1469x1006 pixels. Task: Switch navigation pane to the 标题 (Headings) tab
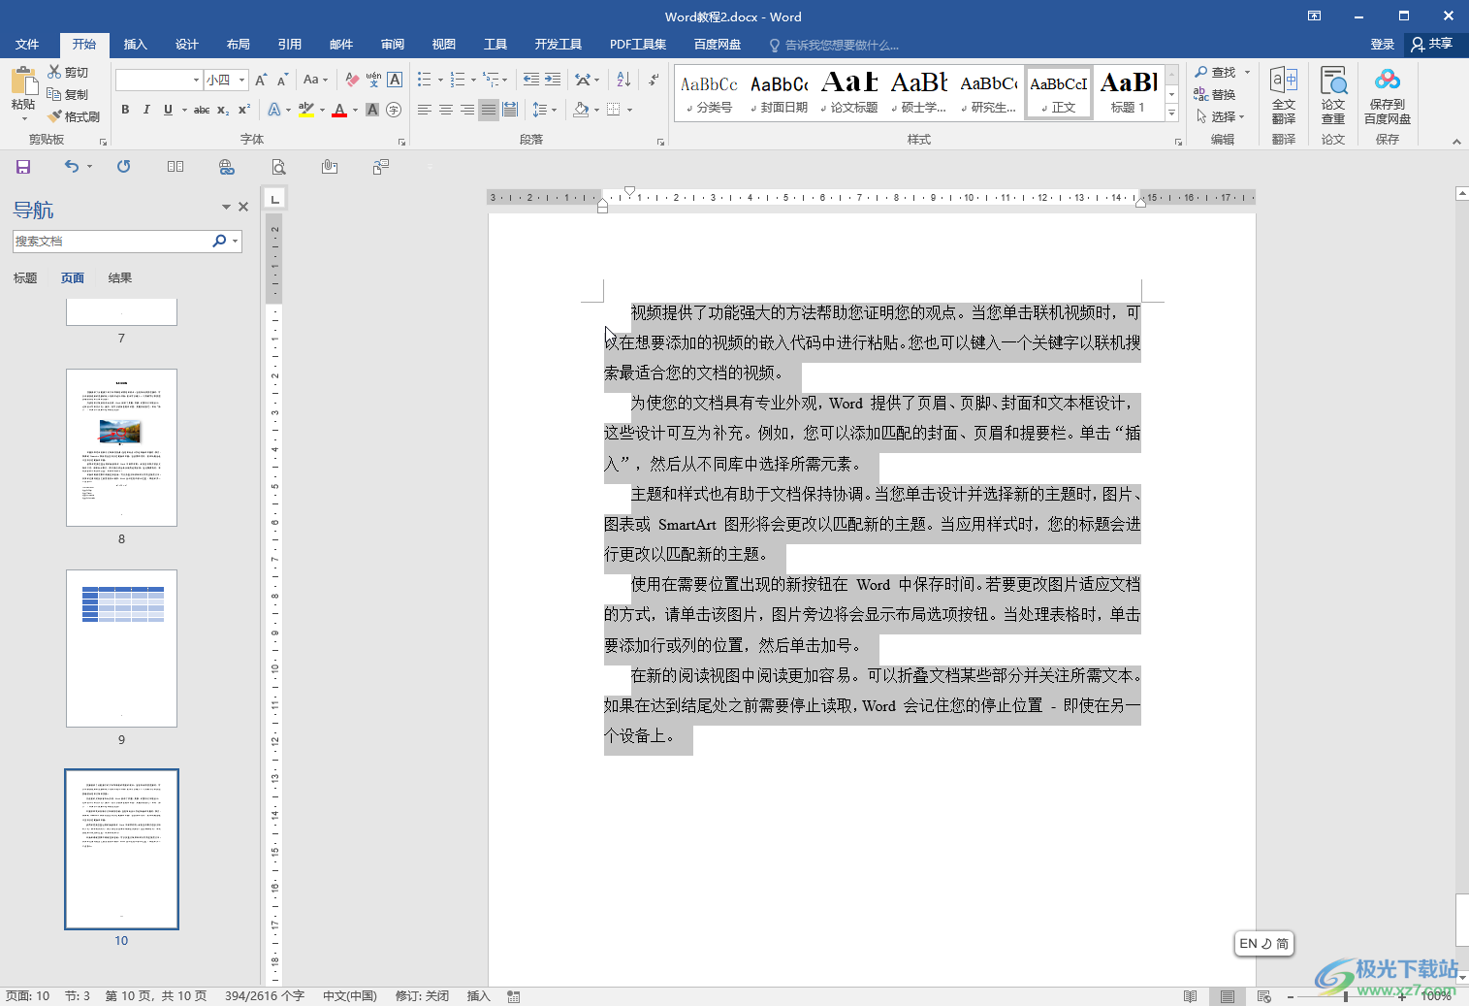pyautogui.click(x=25, y=278)
